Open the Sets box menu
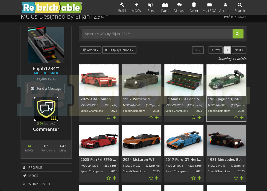267x191 pixels. pos(151,7)
